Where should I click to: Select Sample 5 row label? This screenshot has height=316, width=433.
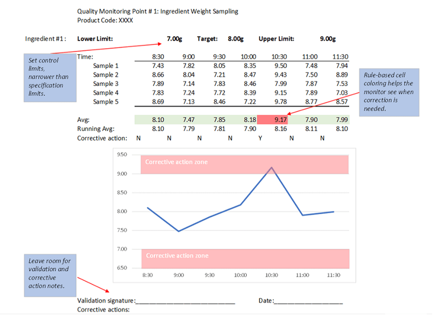(106, 102)
